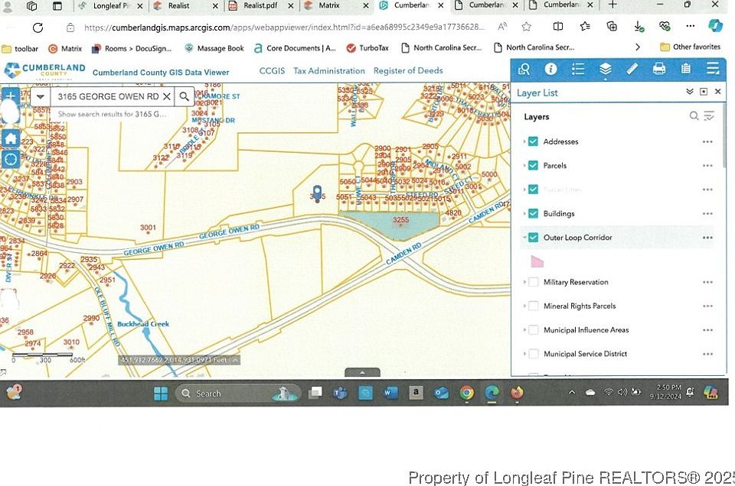Click the CCGIS header link
Image resolution: width=735 pixels, height=486 pixels.
coord(272,71)
